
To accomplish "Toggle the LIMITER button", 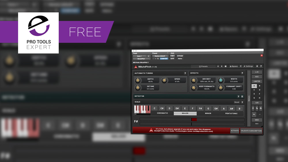I will coord(257,81).
